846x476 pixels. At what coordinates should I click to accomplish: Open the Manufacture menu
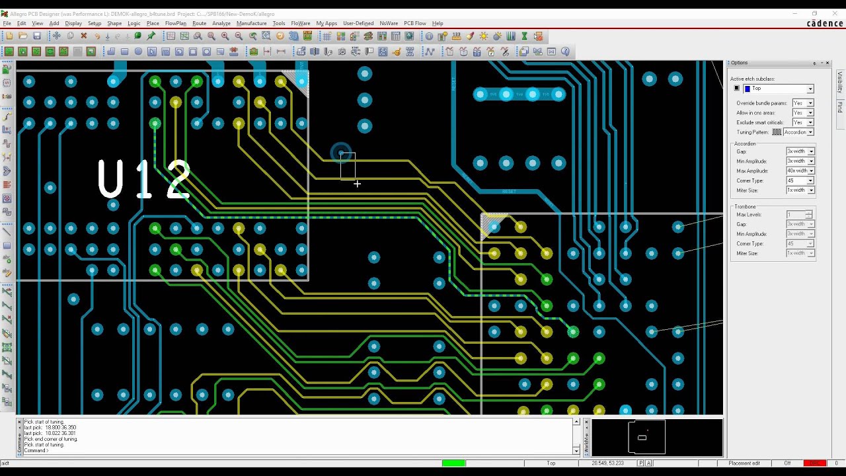point(252,23)
